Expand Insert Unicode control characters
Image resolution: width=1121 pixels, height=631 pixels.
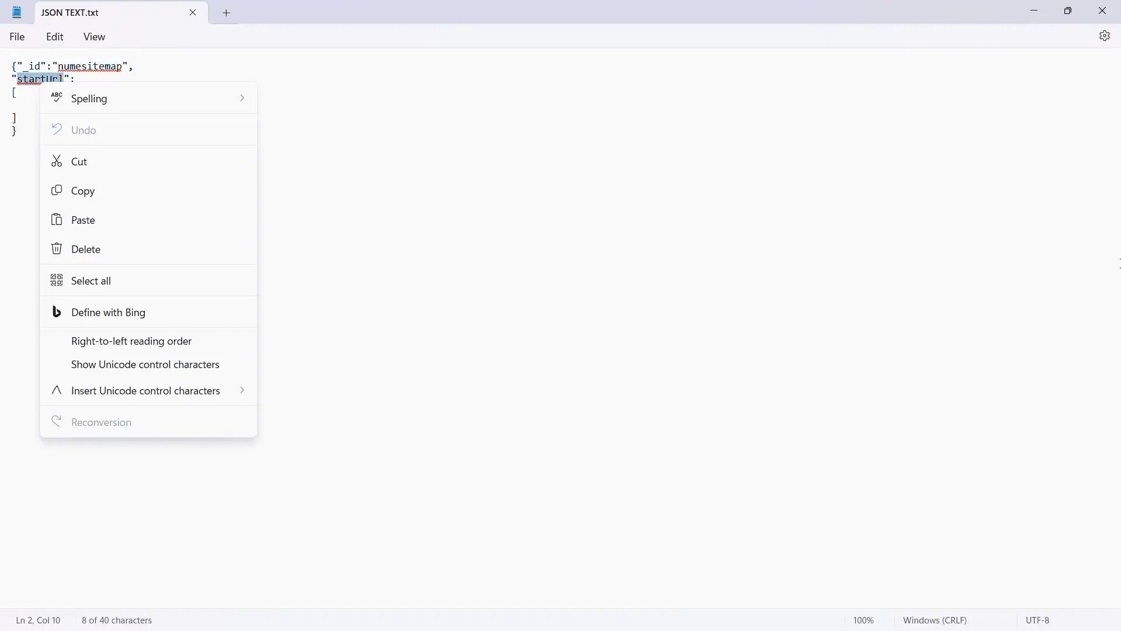(242, 390)
